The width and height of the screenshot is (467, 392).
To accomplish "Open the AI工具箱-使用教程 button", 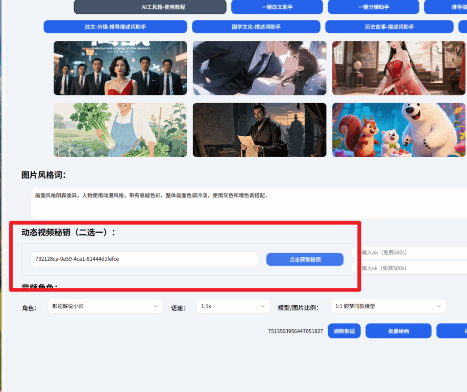I will (x=150, y=7).
